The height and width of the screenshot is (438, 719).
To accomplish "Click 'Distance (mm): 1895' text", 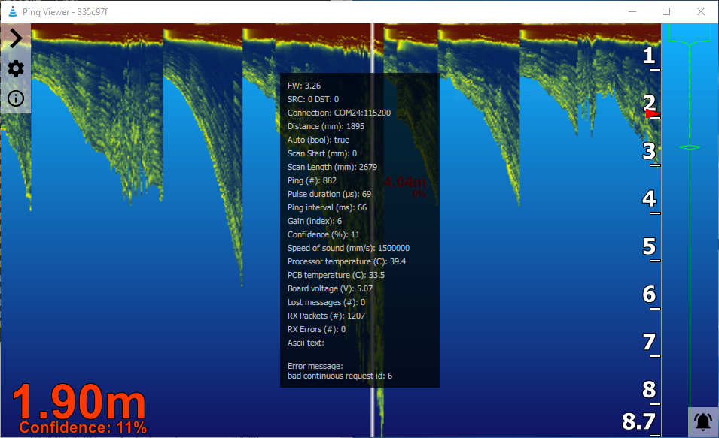I will [325, 126].
